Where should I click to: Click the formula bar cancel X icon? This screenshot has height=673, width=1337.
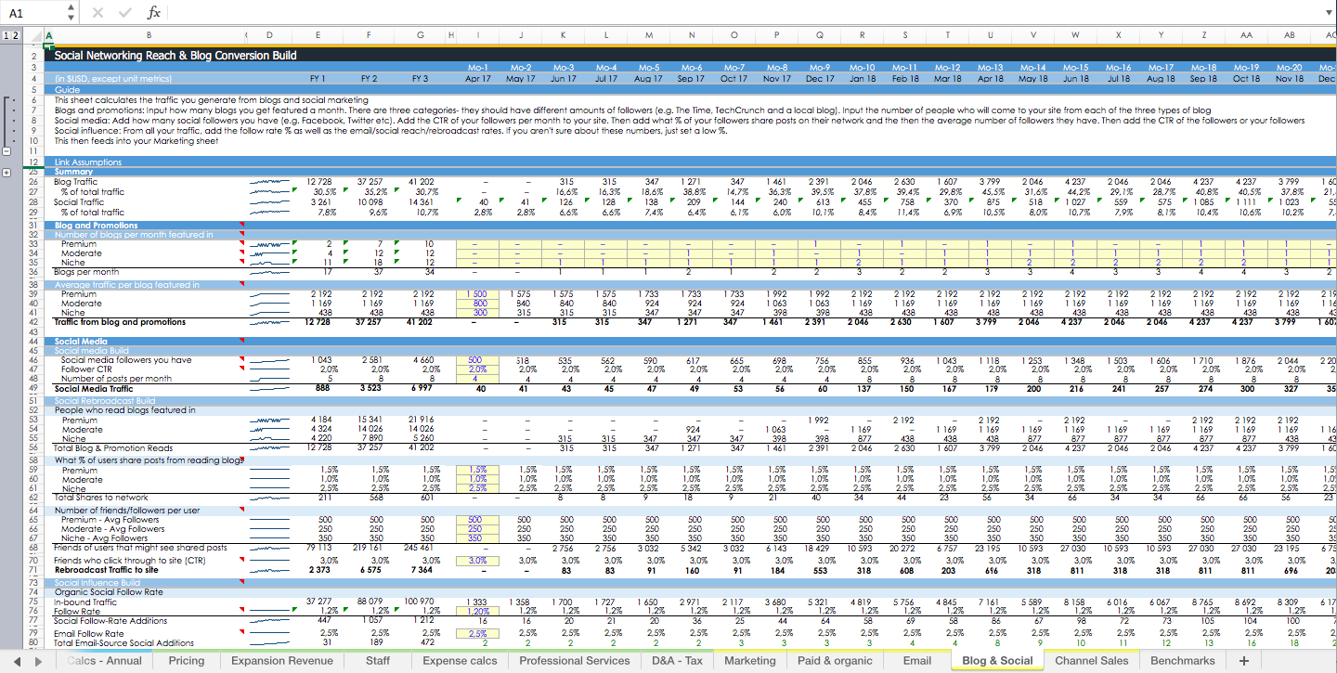click(x=98, y=12)
